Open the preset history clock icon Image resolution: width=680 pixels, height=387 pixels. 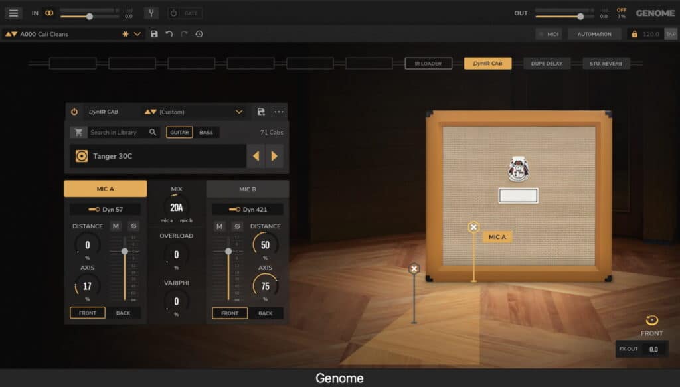(199, 34)
